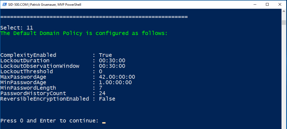This screenshot has height=129, width=287.
Task: Click the green Default Domain Policy heading
Action: click(84, 33)
